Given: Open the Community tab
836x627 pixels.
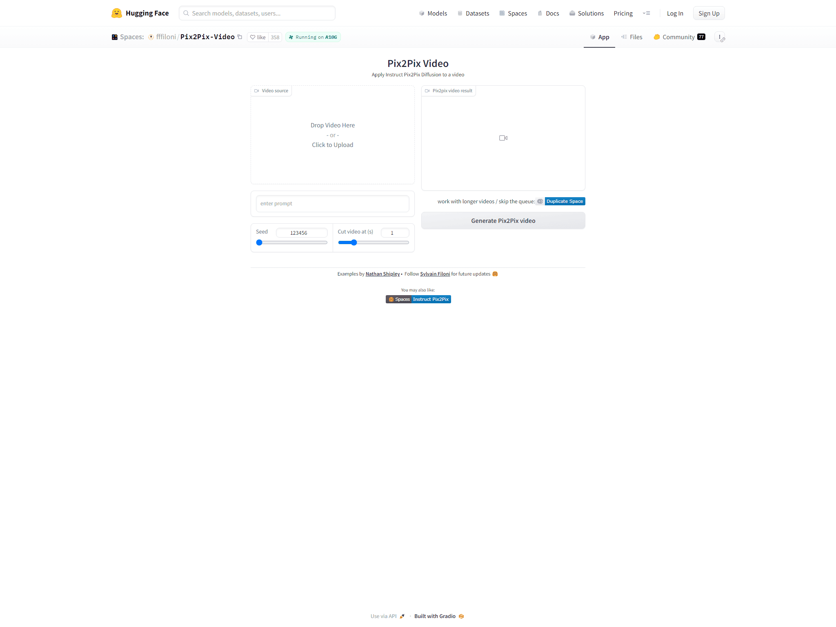Looking at the screenshot, I should (679, 37).
